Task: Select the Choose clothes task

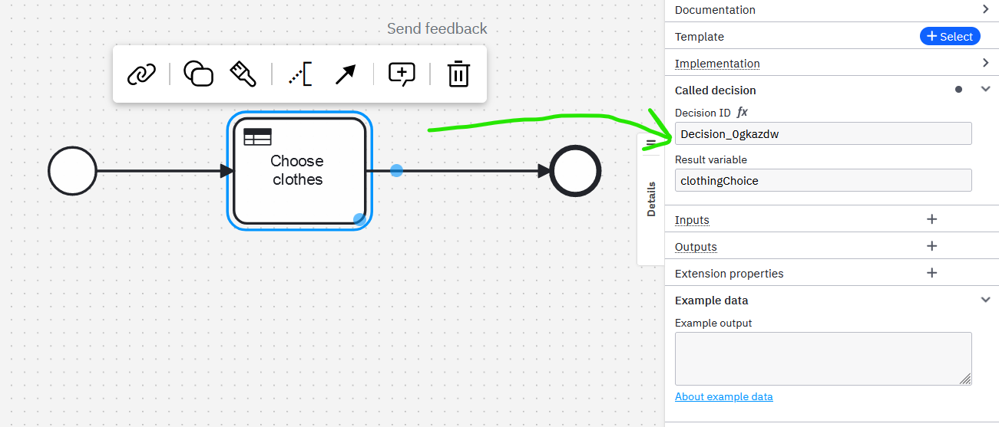Action: click(x=299, y=170)
